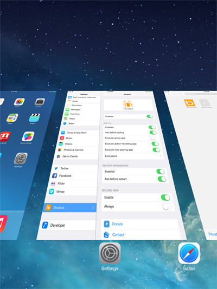Click the Donate icon

click(107, 224)
